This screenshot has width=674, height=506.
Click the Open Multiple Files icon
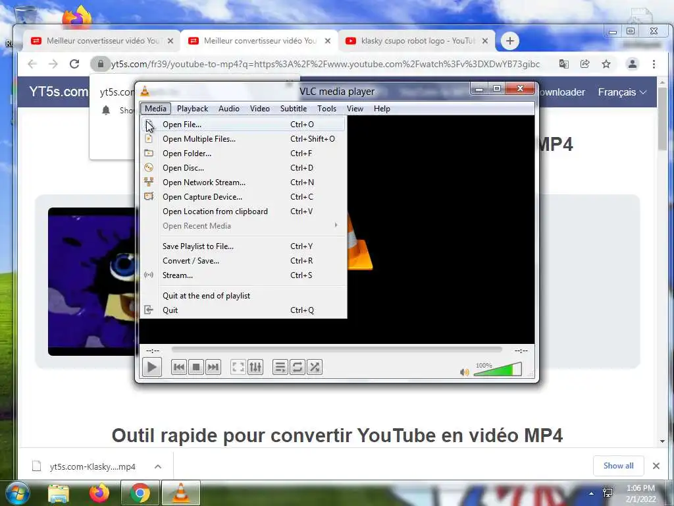point(149,138)
